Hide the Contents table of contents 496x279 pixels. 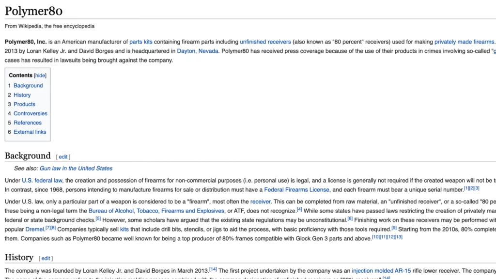click(x=40, y=76)
